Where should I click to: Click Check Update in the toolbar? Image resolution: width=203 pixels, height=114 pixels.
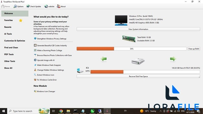(x=33, y=6)
